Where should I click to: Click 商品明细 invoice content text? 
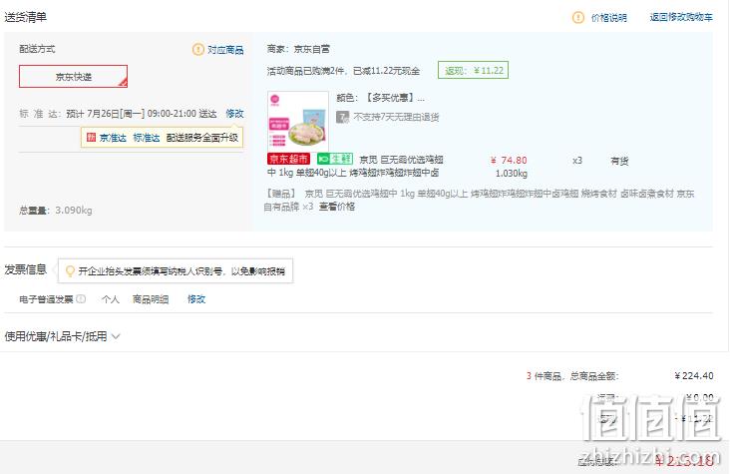[x=151, y=299]
